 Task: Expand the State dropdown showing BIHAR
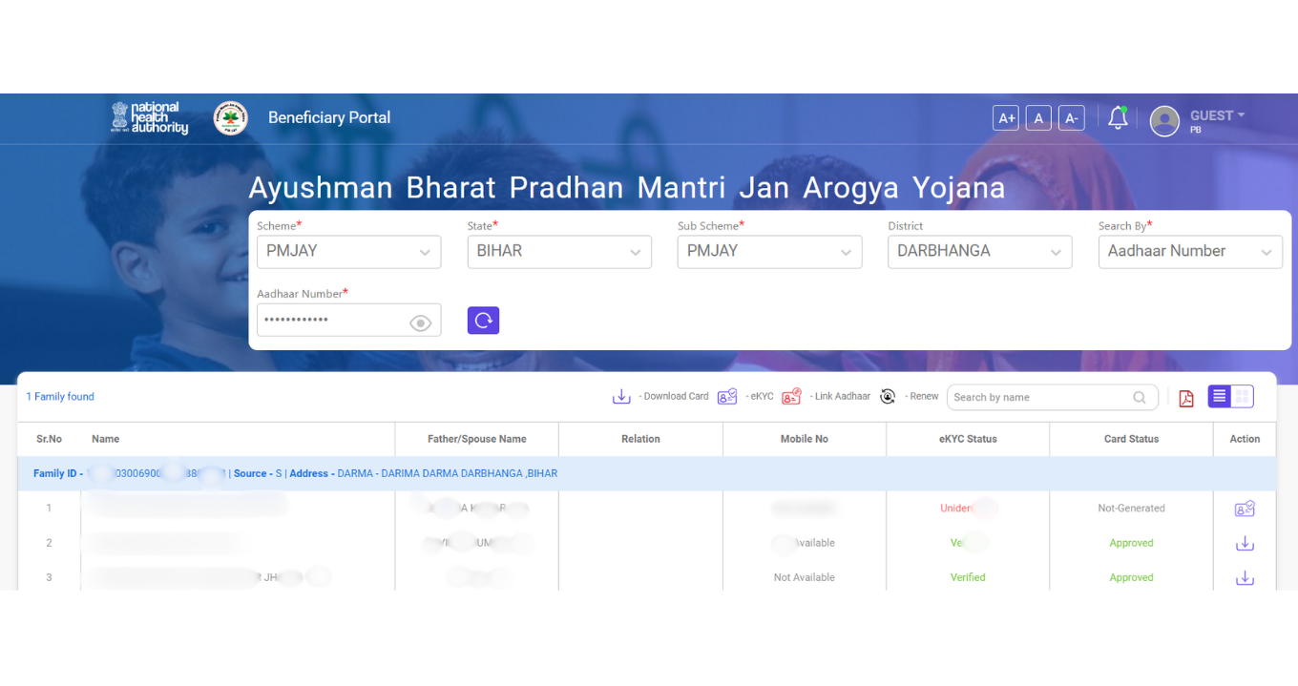(558, 252)
